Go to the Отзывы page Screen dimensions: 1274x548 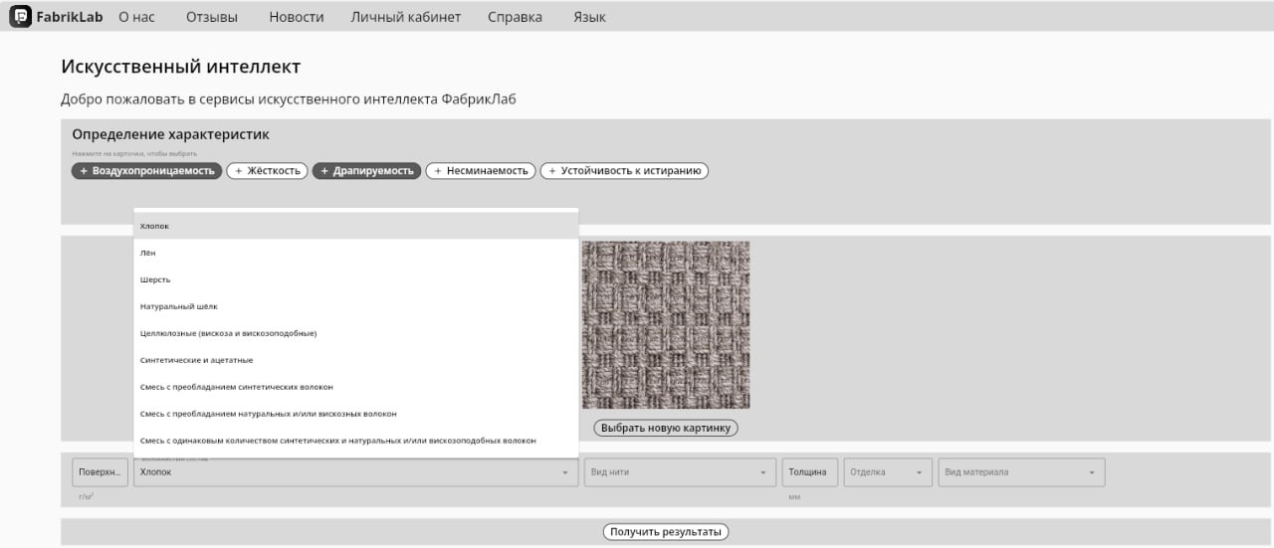tap(212, 17)
